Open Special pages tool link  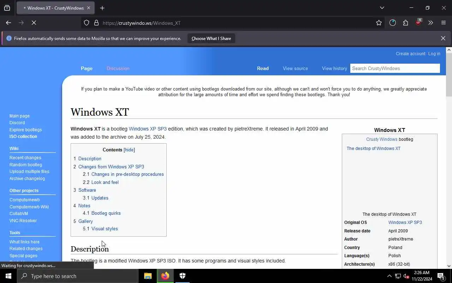point(23,256)
